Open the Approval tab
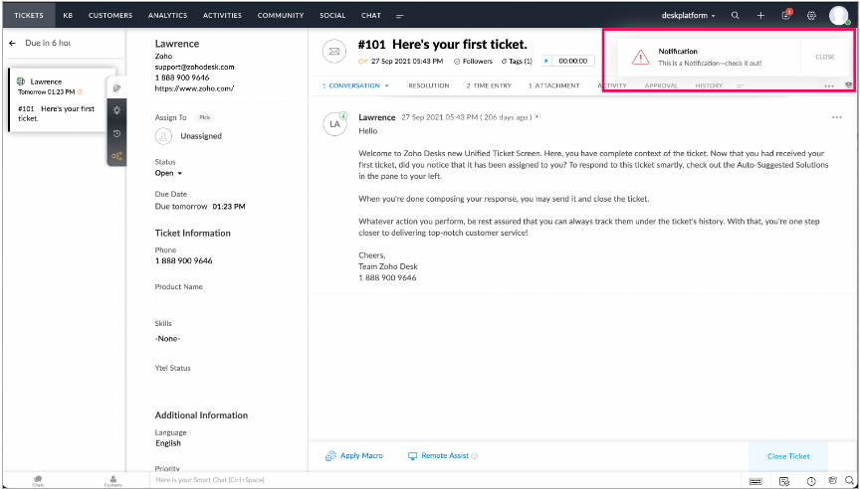This screenshot has width=860, height=489. click(661, 85)
